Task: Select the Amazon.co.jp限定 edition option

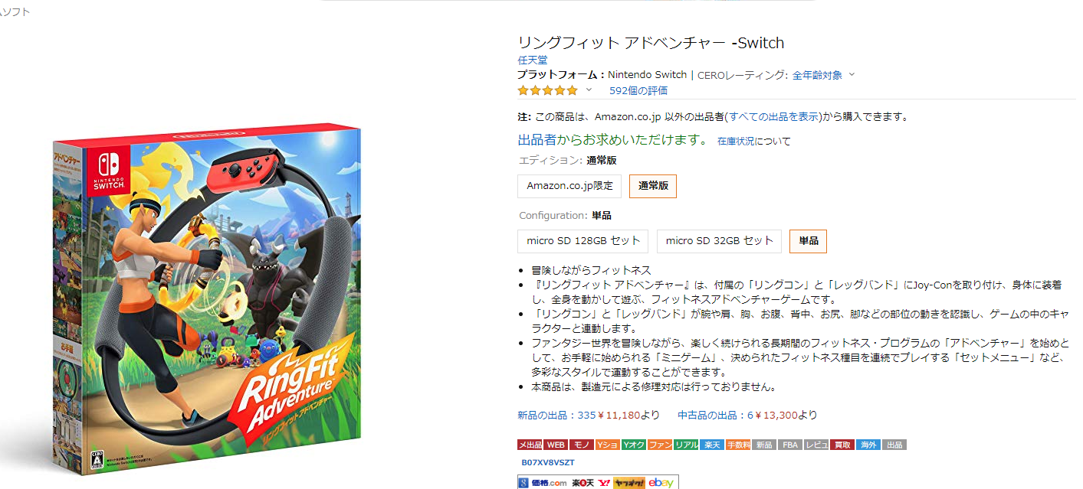Action: click(x=569, y=186)
